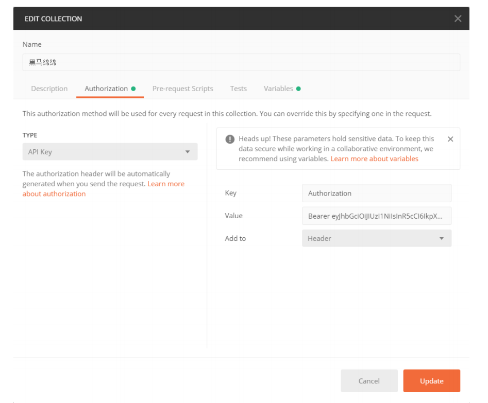Dismiss the Heads up warning banner

pyautogui.click(x=450, y=139)
